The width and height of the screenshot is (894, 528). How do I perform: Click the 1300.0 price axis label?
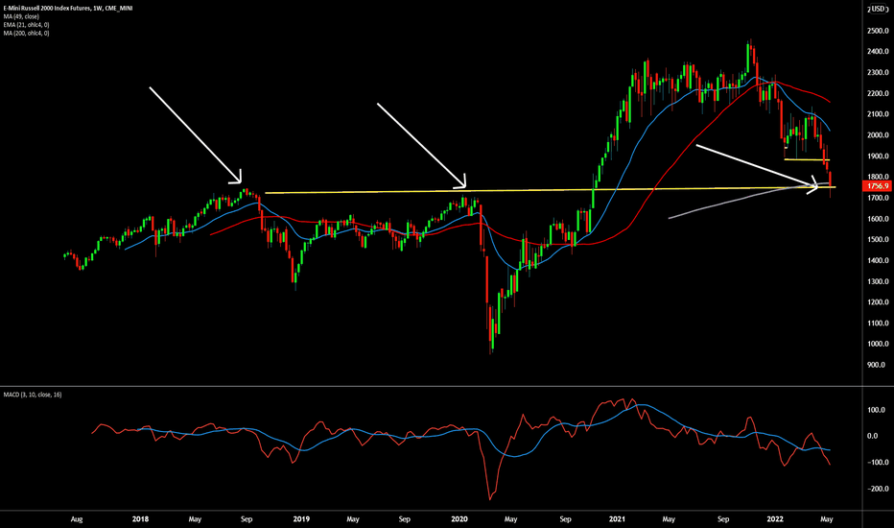(878, 281)
